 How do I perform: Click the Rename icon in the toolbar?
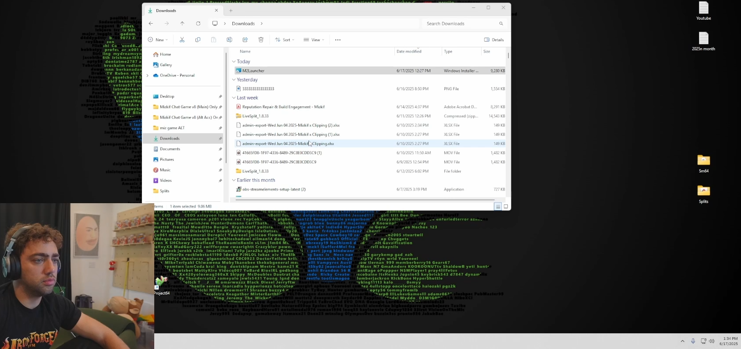point(229,40)
